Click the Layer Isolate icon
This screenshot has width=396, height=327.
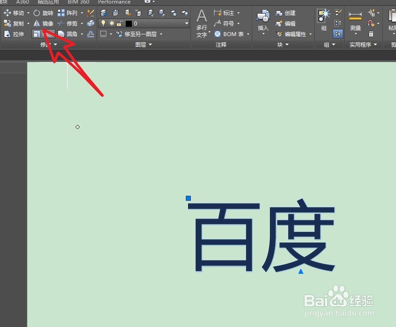tap(151, 13)
